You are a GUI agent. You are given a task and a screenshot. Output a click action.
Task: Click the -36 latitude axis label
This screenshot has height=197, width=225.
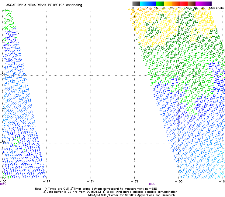[x=3, y=108]
